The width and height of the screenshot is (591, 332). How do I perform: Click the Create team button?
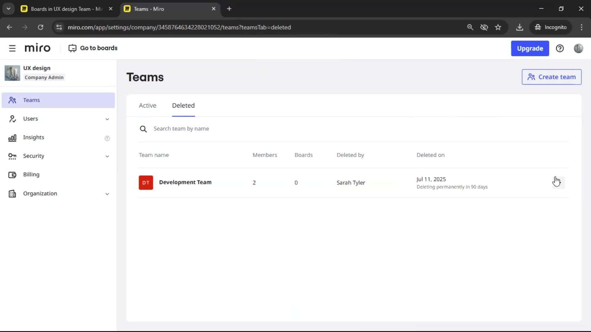pyautogui.click(x=551, y=77)
